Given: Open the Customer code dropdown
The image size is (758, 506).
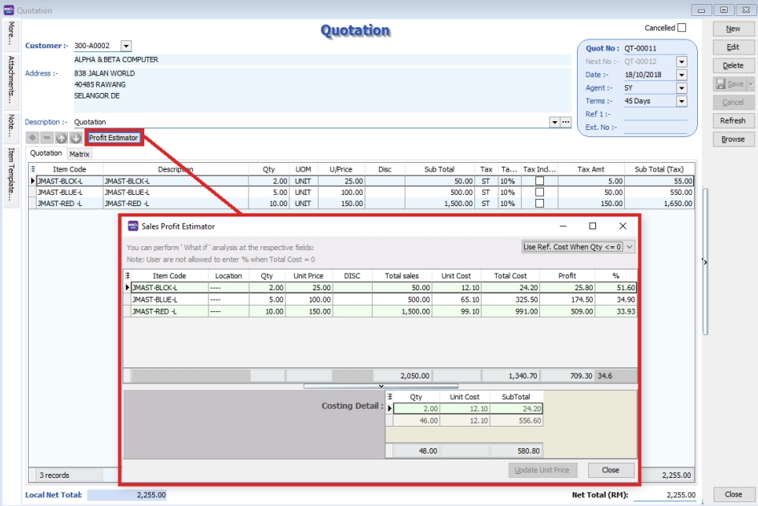Looking at the screenshot, I should click(x=126, y=47).
